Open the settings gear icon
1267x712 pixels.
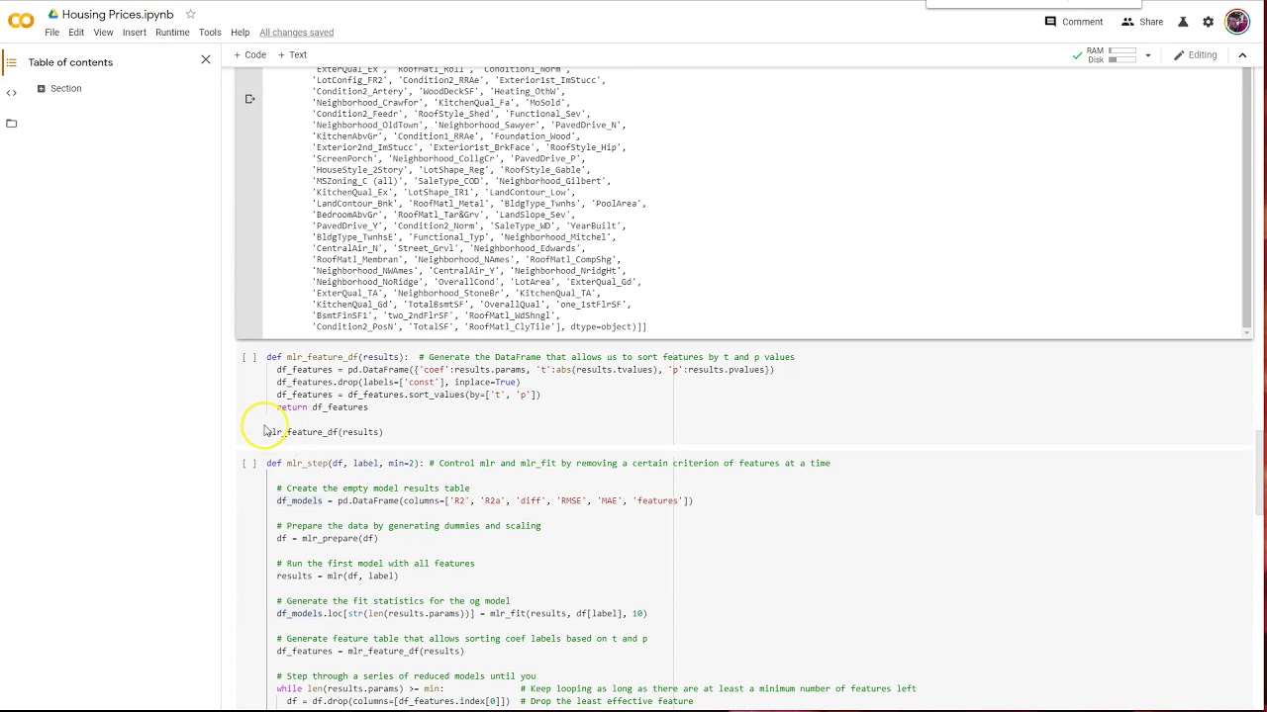coord(1209,22)
